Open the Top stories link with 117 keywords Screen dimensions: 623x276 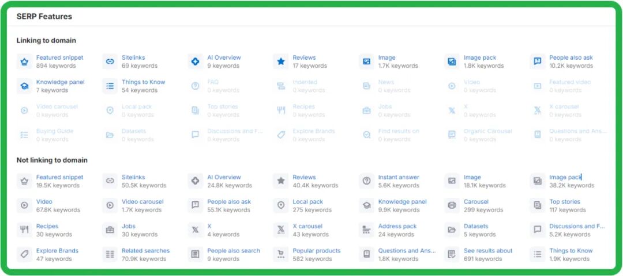coord(564,202)
